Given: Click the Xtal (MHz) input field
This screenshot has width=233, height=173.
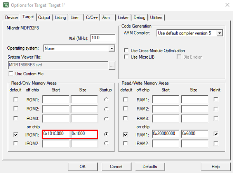Looking at the screenshot, I should point(103,38).
